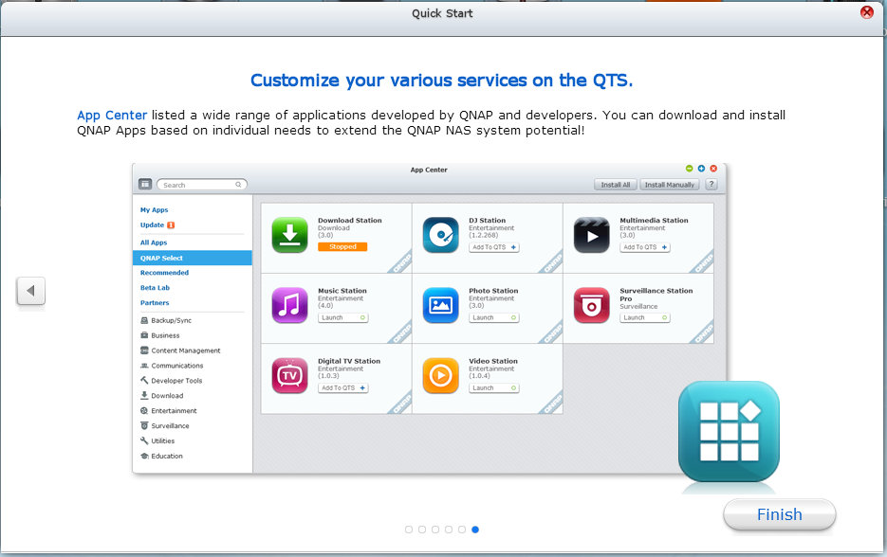Viewport: 887px width, 557px height.
Task: Select the Download category
Action: click(162, 395)
